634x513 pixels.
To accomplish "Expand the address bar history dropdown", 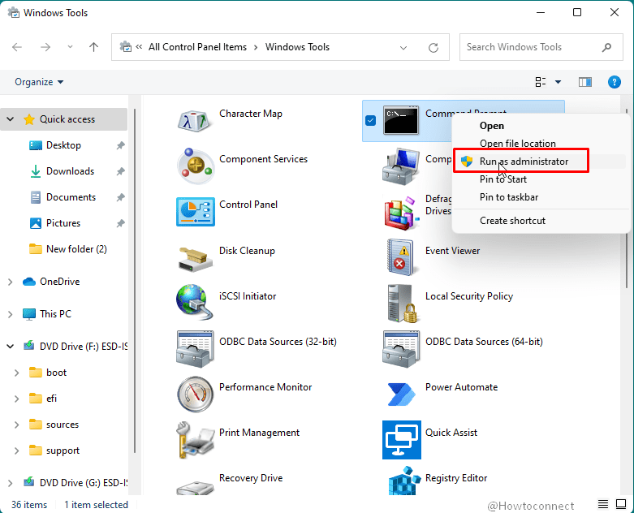I will 403,48.
